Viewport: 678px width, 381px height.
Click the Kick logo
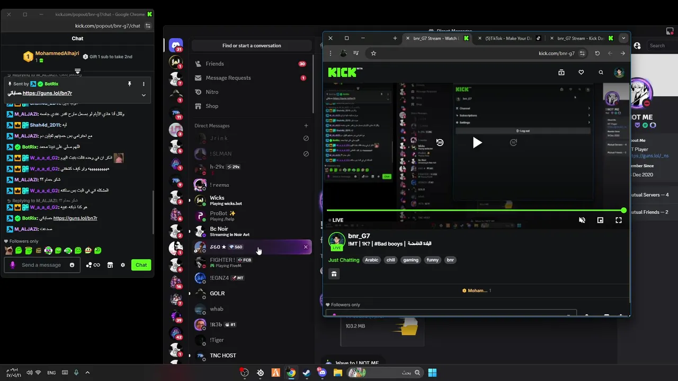(x=345, y=72)
